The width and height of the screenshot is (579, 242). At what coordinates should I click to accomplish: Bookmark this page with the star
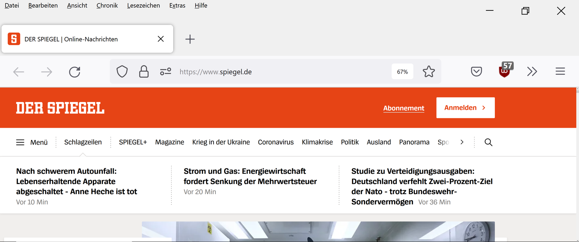pos(429,72)
